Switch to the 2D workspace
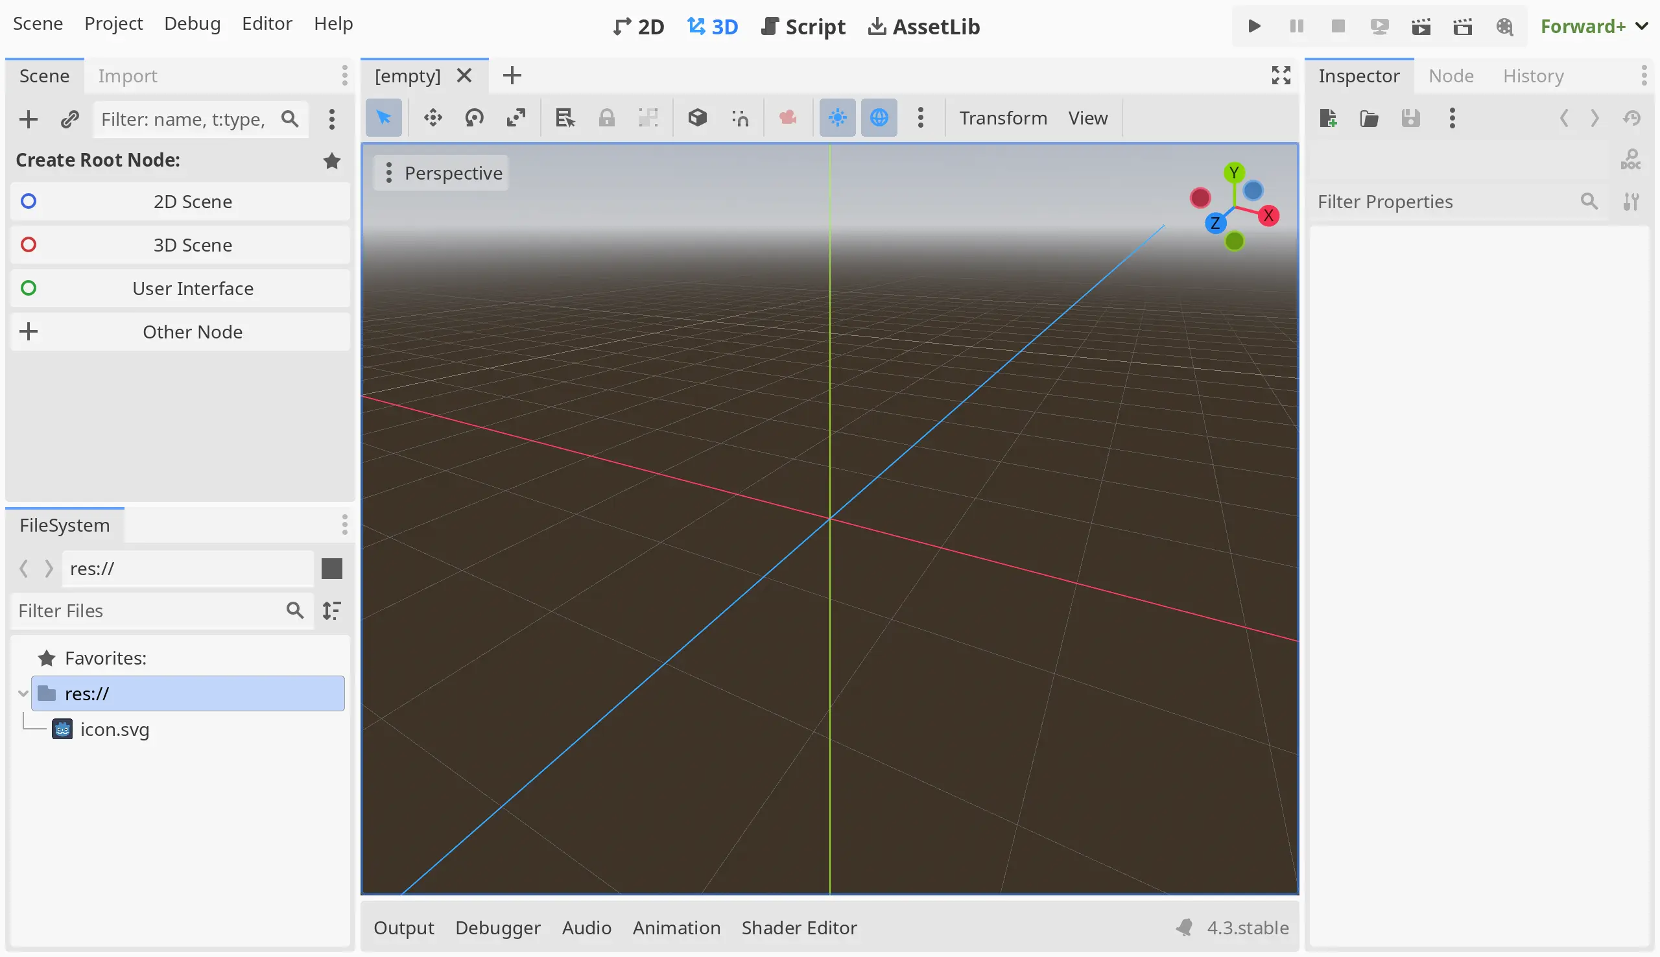Image resolution: width=1660 pixels, height=957 pixels. [x=638, y=27]
